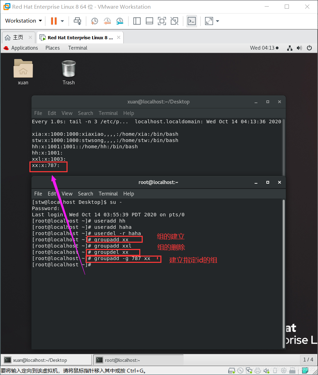Click the 'Last login' line in root terminal
The height and width of the screenshot is (375, 318).
tap(108, 215)
